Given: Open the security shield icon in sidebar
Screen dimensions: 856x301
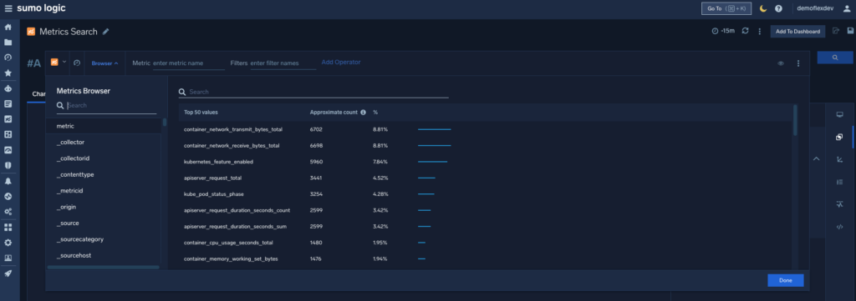Looking at the screenshot, I should coord(8,165).
